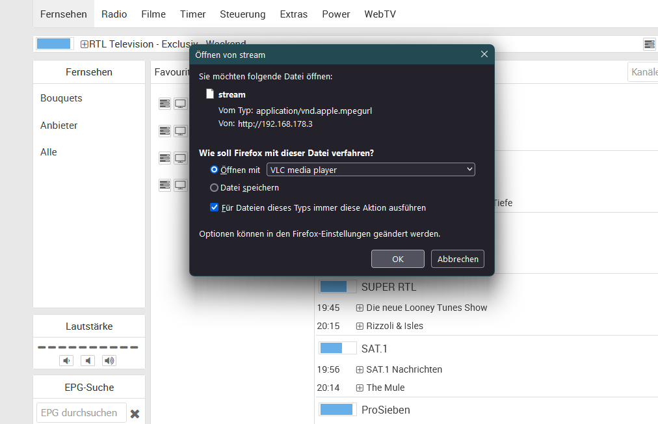Expand details for 'SAT.1 Nachrichten'
The image size is (658, 424).
[x=360, y=370]
